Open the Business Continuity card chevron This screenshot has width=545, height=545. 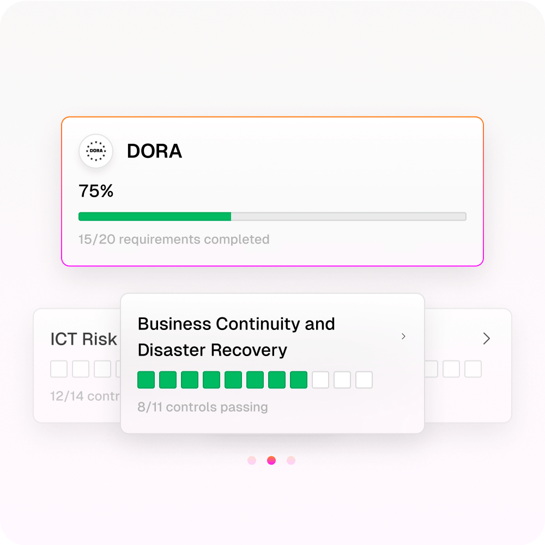pyautogui.click(x=403, y=336)
